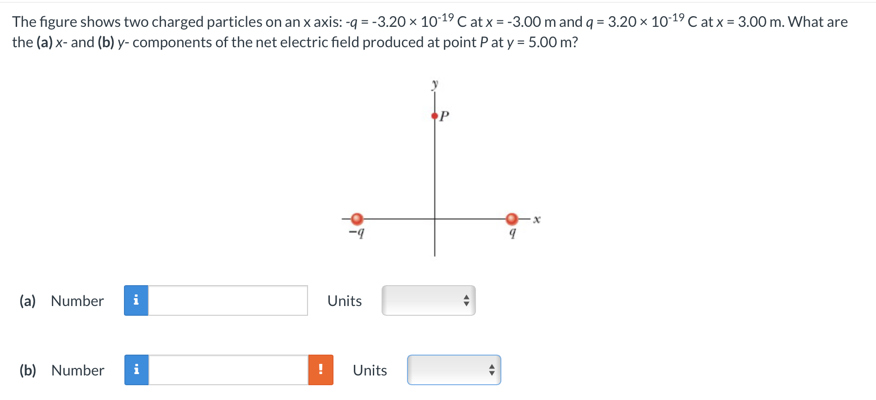
Task: Click the blue info icon for part (b)
Action: [136, 369]
